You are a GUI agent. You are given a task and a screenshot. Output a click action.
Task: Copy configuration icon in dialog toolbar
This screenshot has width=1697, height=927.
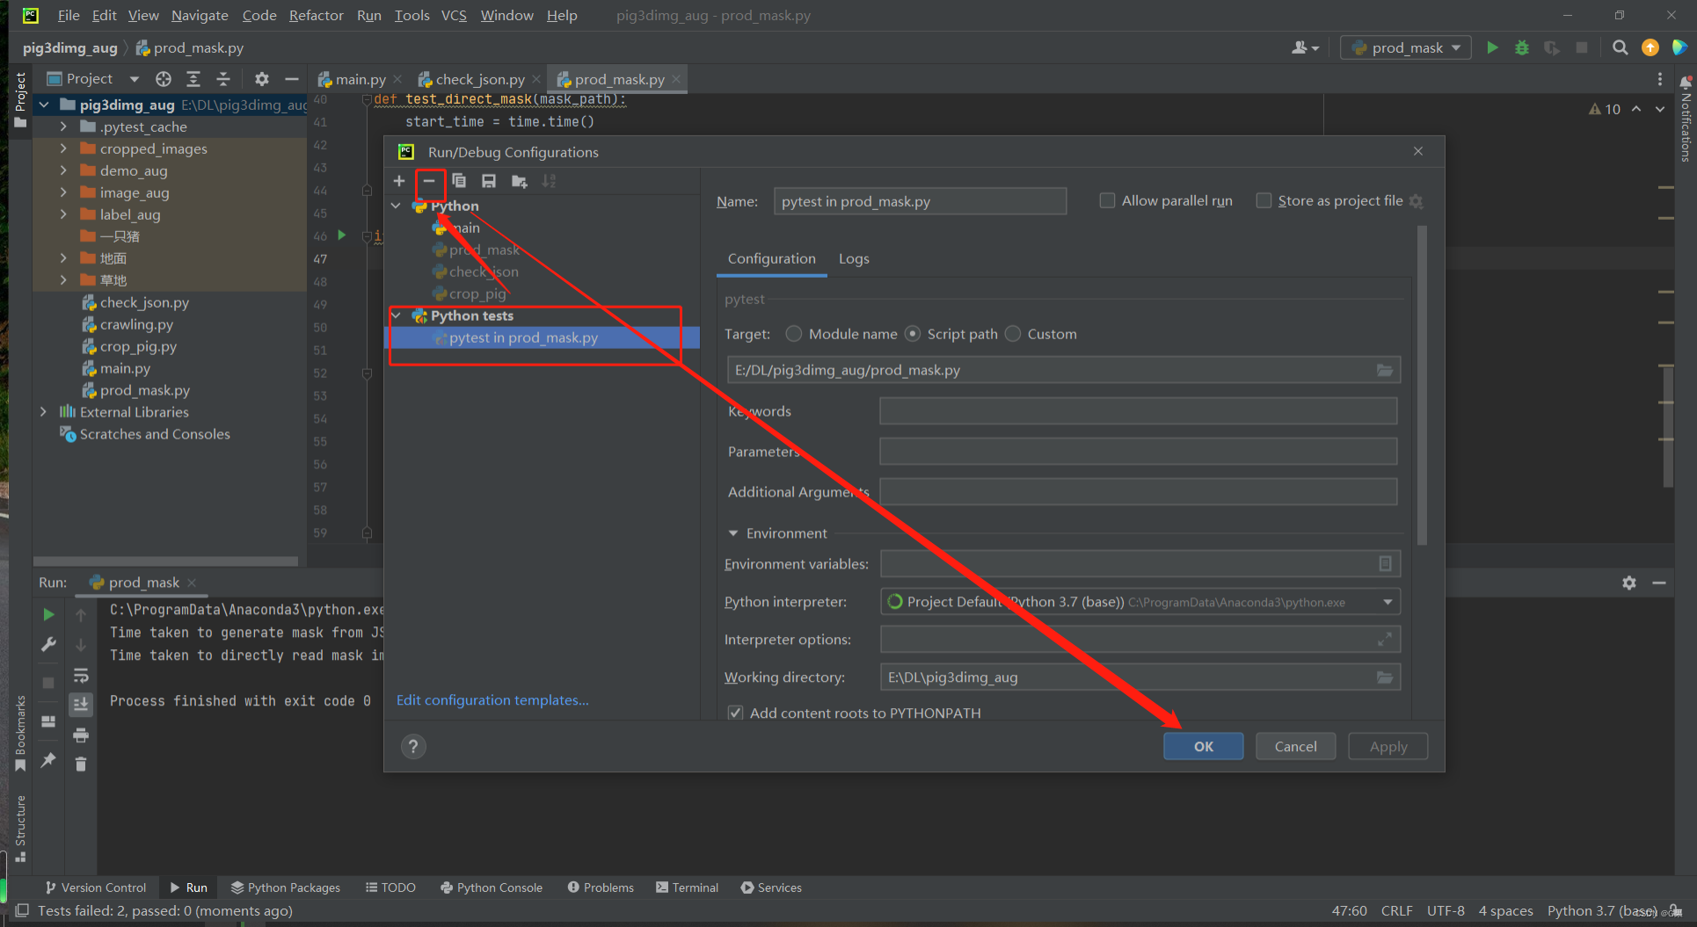(x=459, y=181)
